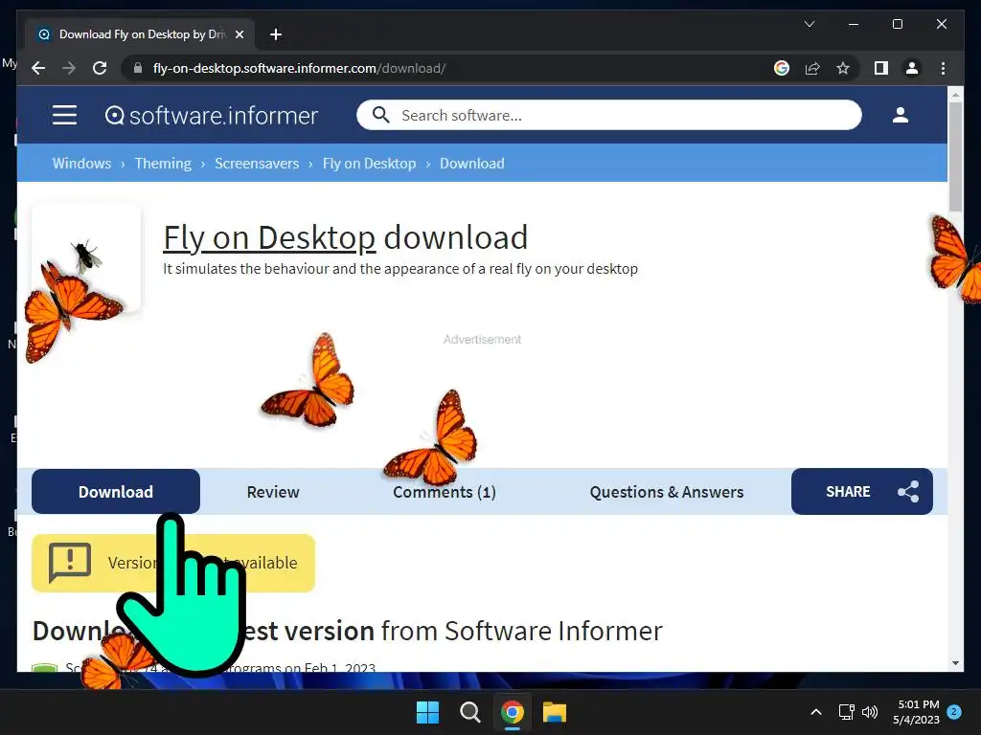981x735 pixels.
Task: Switch to the Review tab
Action: click(273, 492)
